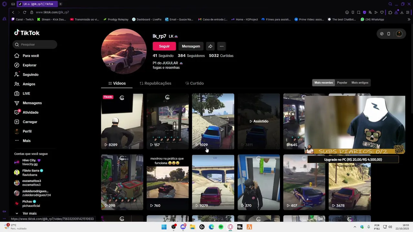Show more bookmarks with double chevron

(x=409, y=19)
